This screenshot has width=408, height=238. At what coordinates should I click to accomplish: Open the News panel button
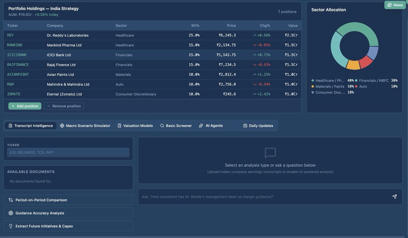395,5
